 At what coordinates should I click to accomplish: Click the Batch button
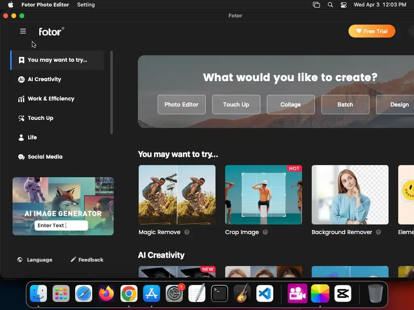point(345,105)
